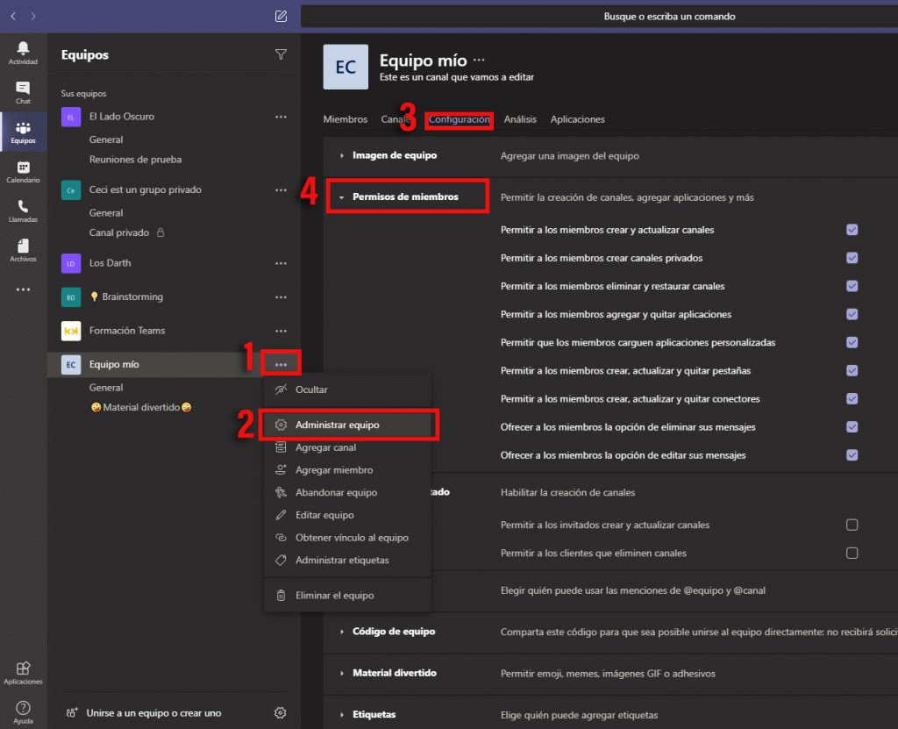Click the new chat compose icon
Screen dimensions: 898x729
tap(281, 16)
